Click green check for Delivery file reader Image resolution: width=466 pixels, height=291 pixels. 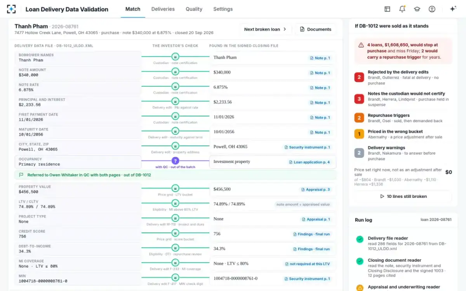point(360,239)
